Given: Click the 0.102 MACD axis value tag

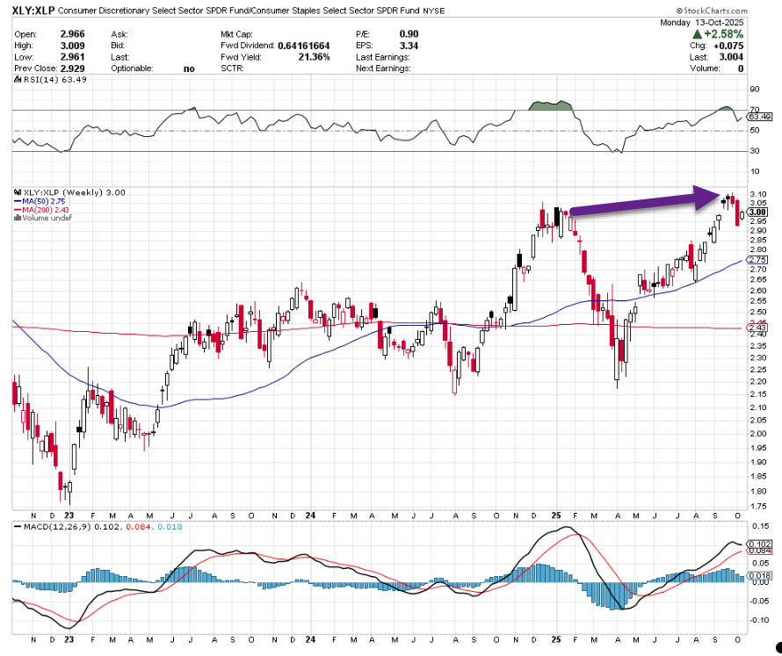Looking at the screenshot, I should pos(757,544).
